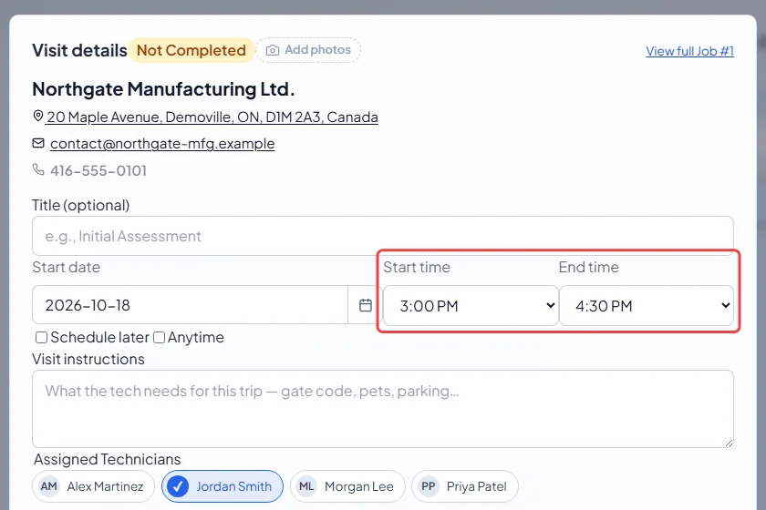Image resolution: width=766 pixels, height=510 pixels.
Task: Click the Visit details heading
Action: pyautogui.click(x=79, y=50)
